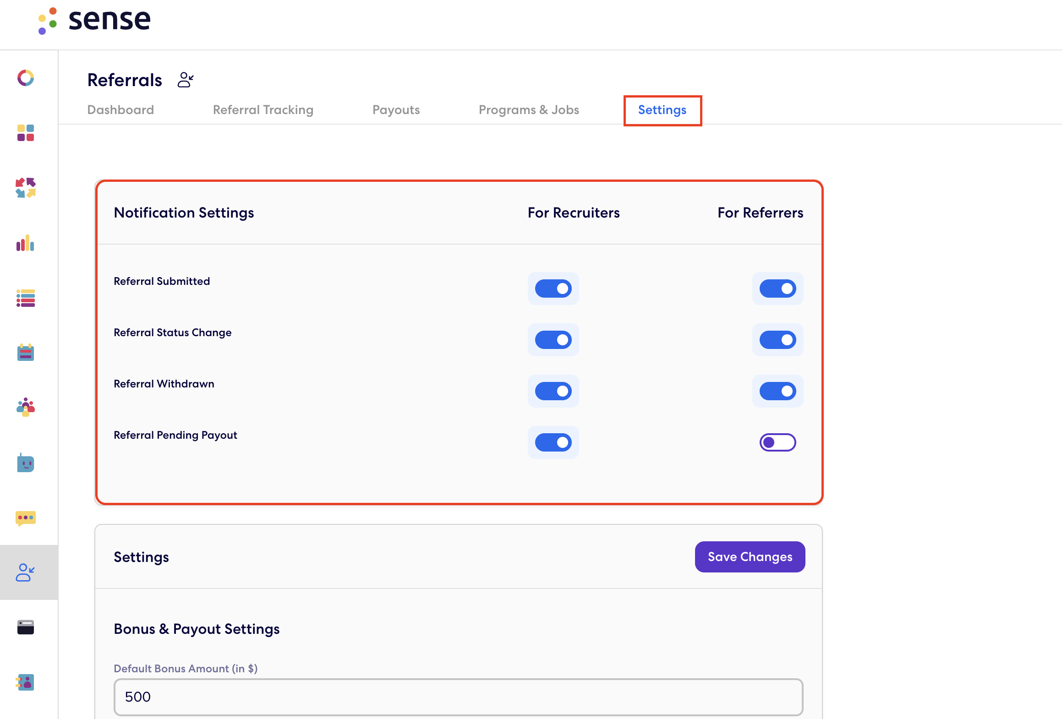Enable Referral Pending Payout for Referrers
Viewport: 1062px width, 719px height.
pos(777,442)
